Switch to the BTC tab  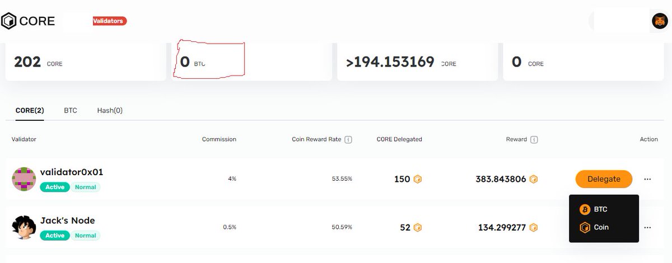[71, 110]
